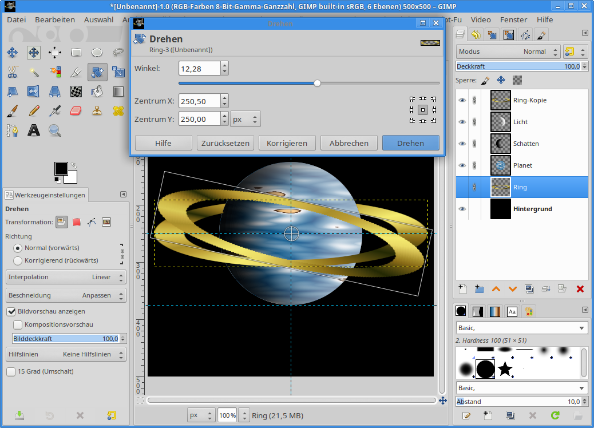Open the layer Modus dropdown
The width and height of the screenshot is (594, 428).
(507, 51)
